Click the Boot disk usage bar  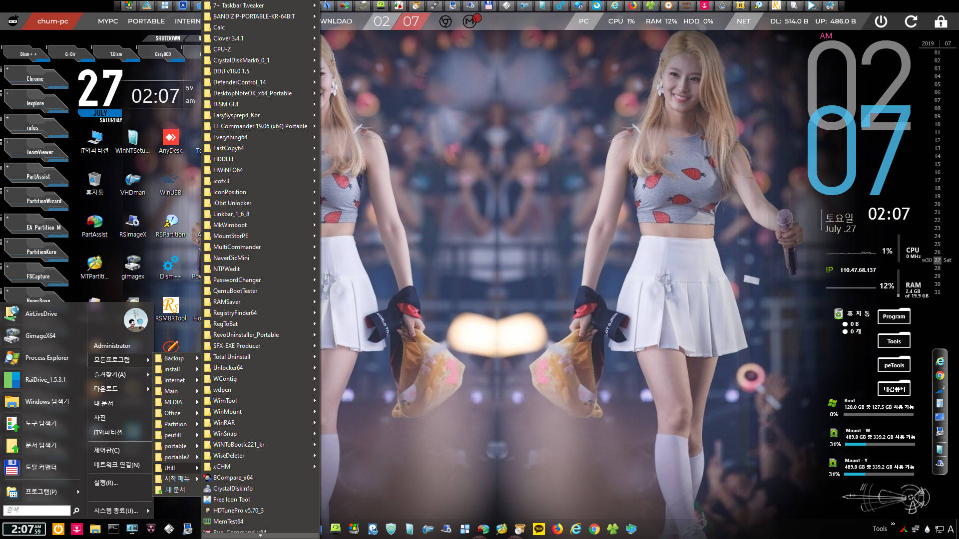[879, 414]
